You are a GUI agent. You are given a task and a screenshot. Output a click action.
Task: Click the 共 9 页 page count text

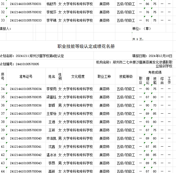138,39
